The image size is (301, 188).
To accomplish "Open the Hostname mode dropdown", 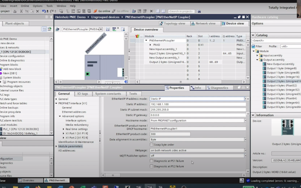I will coord(245,121).
